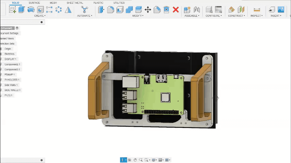Viewport: 291px width, 163px height.
Task: Toggle visibility of PI HOLDER:1
Action: (1, 80)
